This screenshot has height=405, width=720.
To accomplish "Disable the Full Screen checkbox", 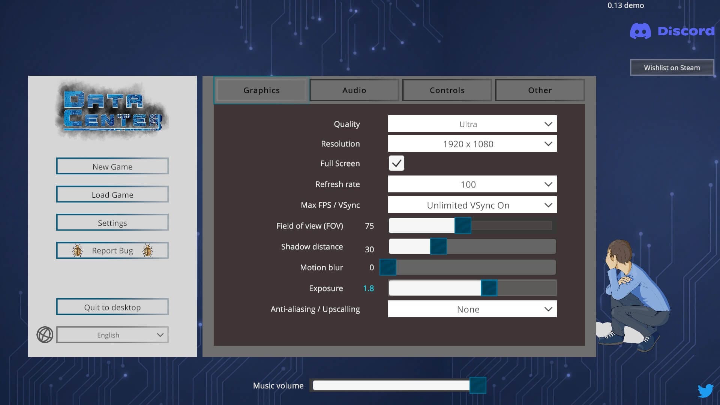I will (x=396, y=163).
